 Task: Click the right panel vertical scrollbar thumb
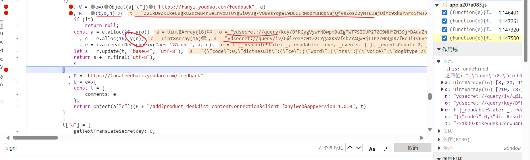pos(525,31)
